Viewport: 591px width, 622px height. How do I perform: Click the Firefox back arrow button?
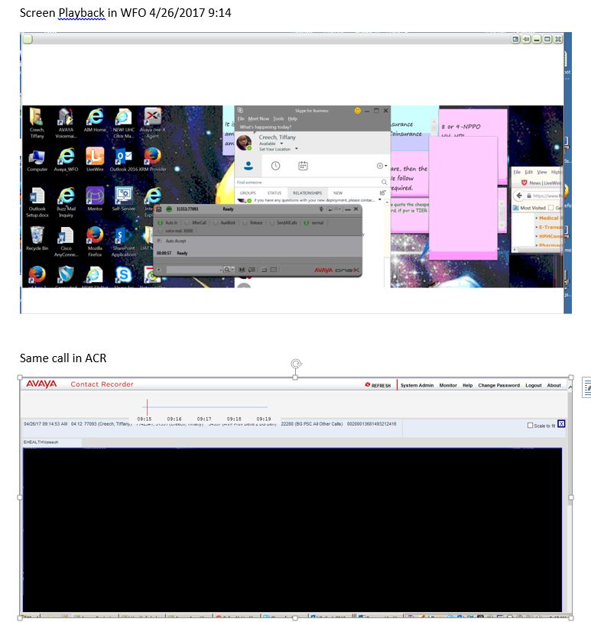pos(519,196)
